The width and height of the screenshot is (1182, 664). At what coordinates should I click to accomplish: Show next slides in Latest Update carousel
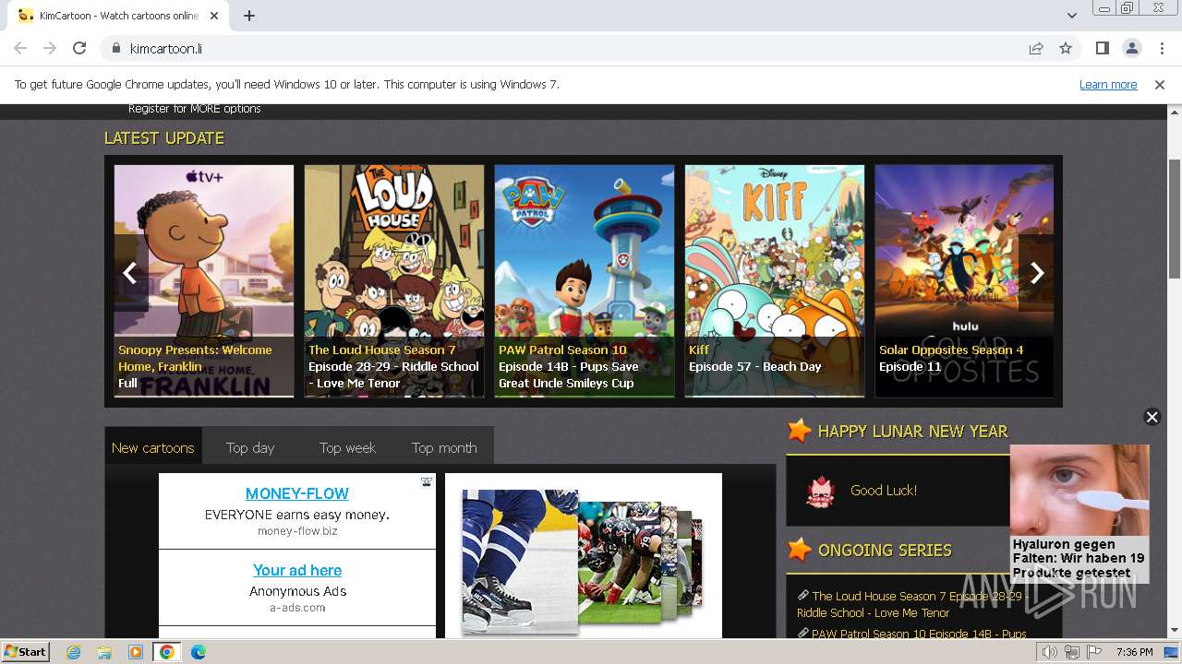pos(1036,272)
